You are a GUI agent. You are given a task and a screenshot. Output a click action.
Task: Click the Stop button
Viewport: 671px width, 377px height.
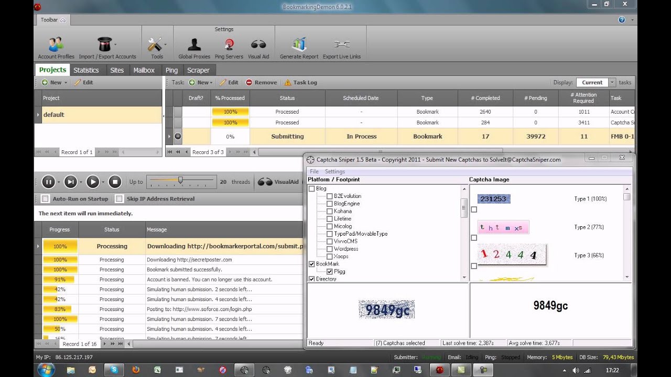pyautogui.click(x=115, y=182)
